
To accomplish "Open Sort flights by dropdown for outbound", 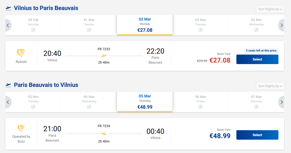I will coord(270,9).
